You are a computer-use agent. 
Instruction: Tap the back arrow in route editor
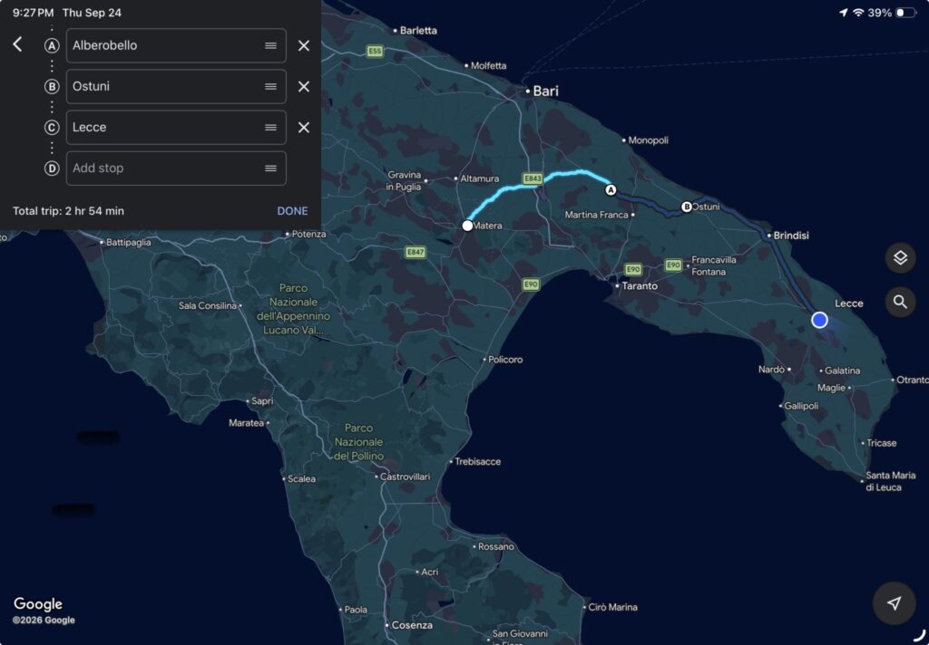[18, 44]
